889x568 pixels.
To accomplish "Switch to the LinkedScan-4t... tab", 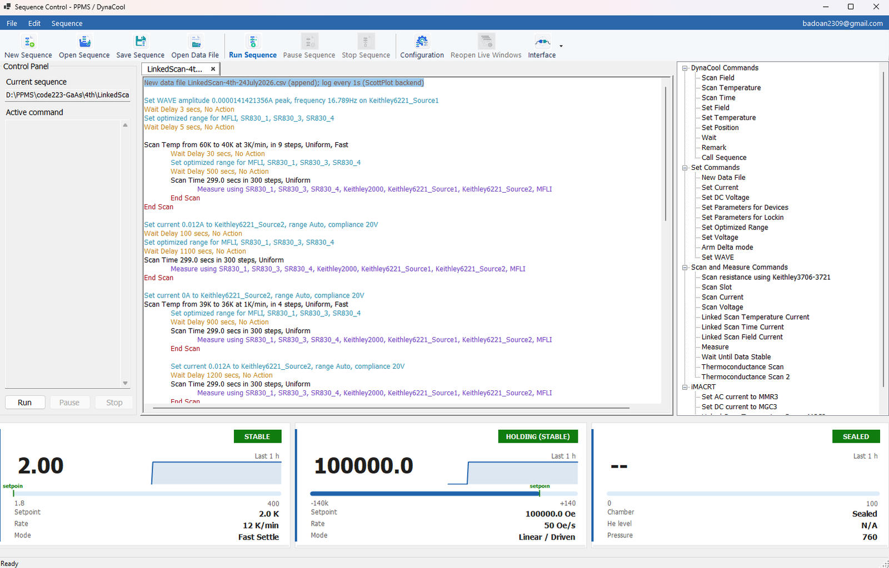I will pyautogui.click(x=174, y=69).
